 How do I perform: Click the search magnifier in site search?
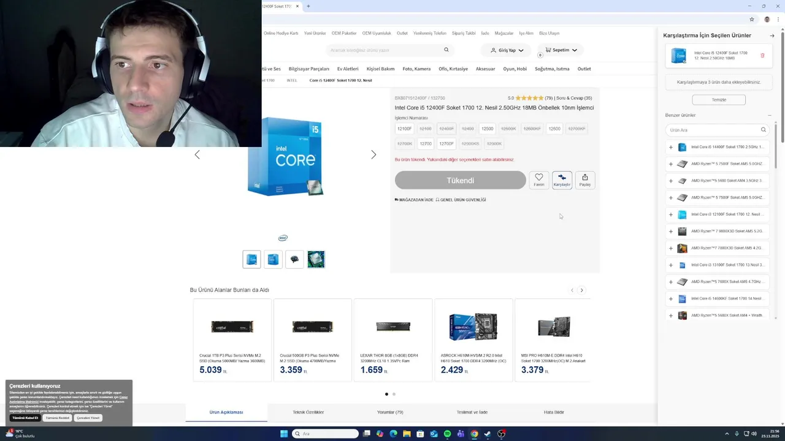[446, 50]
